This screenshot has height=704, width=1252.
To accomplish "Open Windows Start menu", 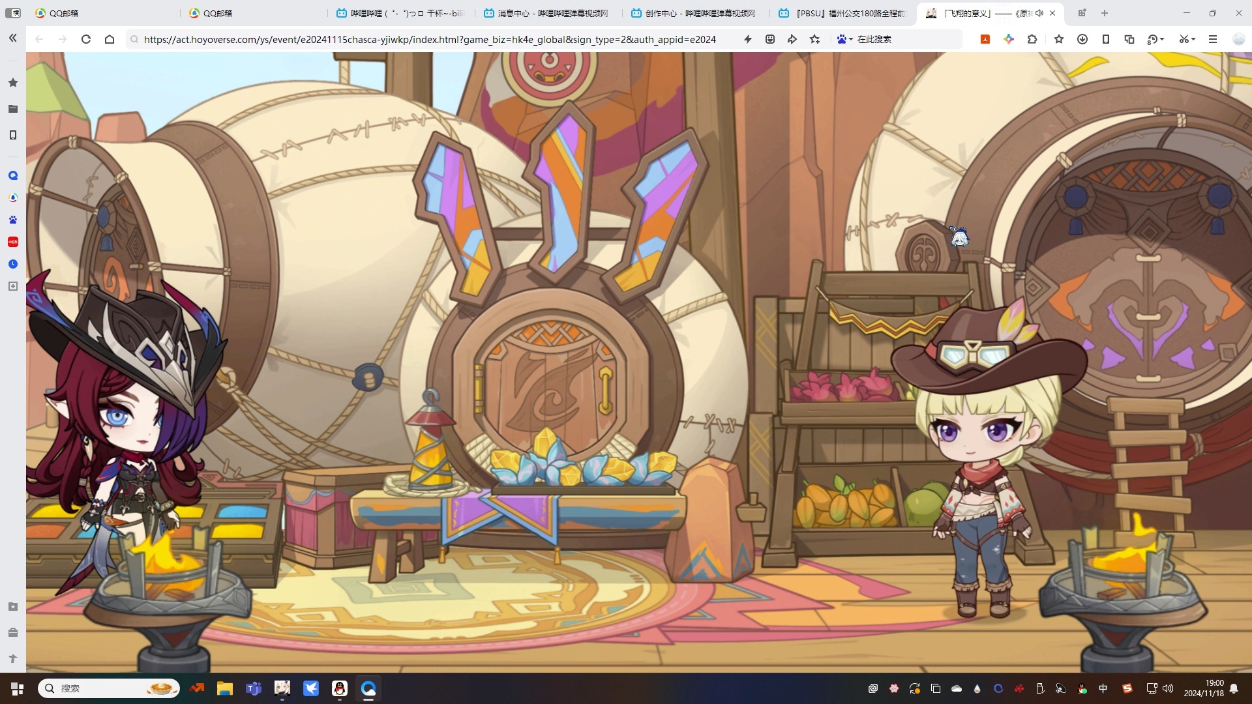I will [x=18, y=688].
